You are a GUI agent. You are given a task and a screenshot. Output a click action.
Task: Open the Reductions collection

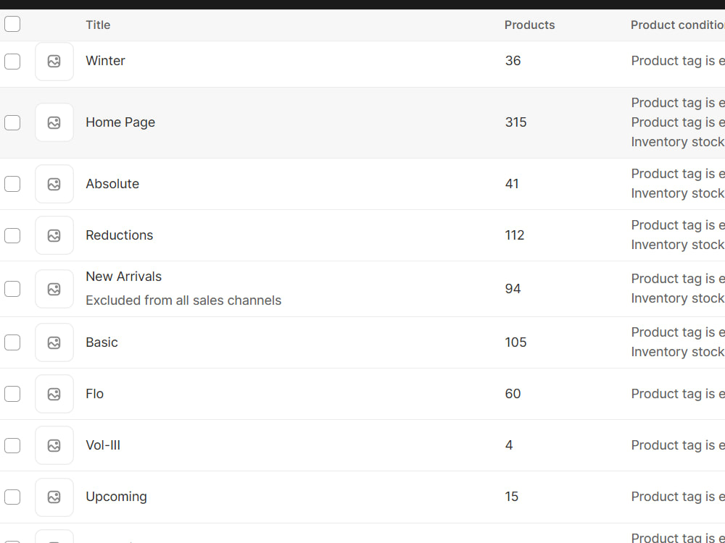120,235
